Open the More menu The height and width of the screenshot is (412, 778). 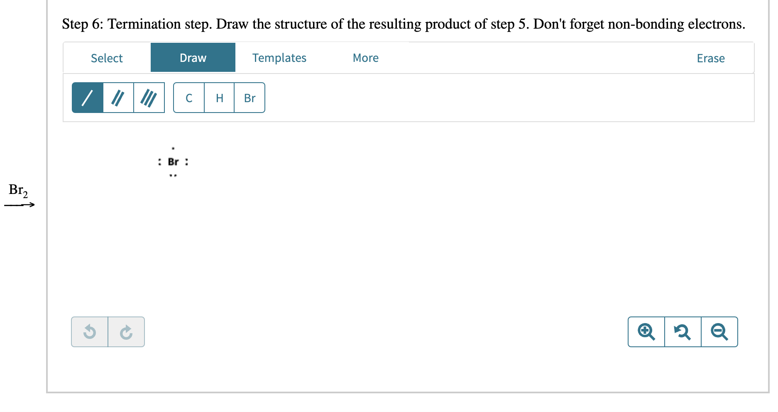click(365, 58)
